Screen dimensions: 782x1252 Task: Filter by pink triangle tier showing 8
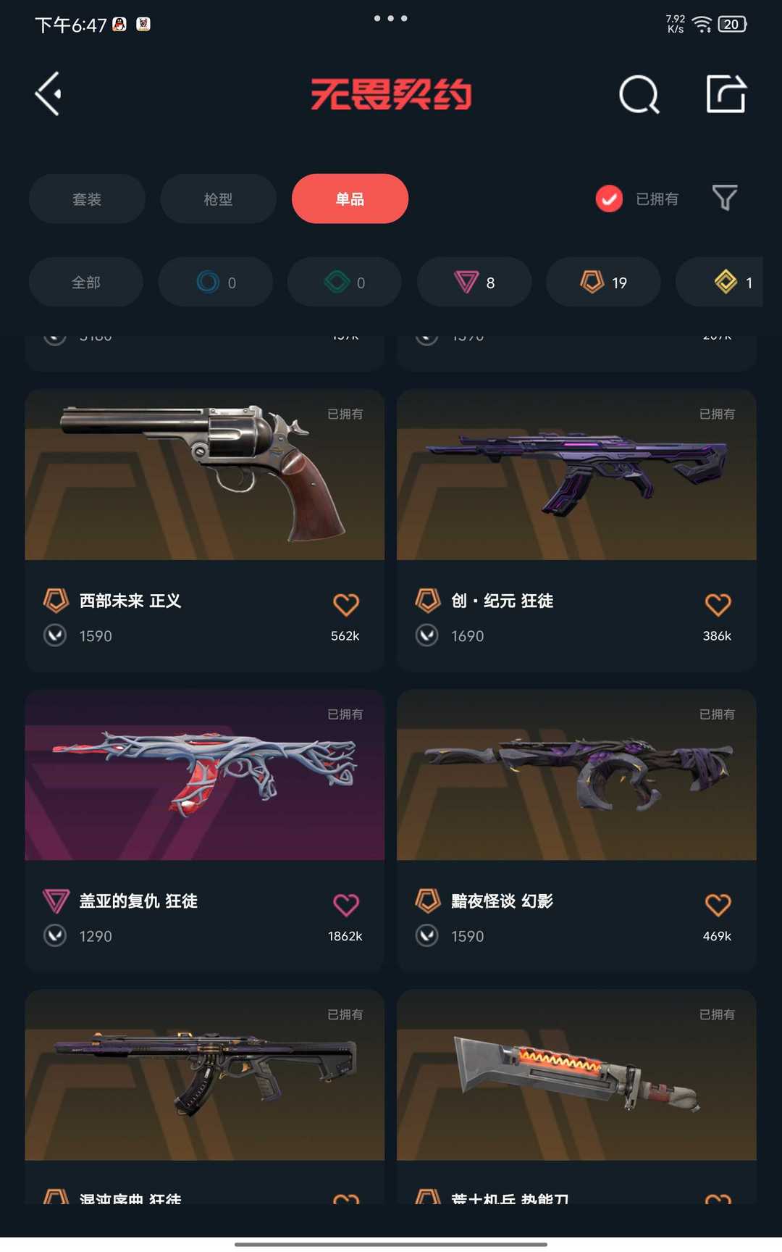(x=474, y=282)
